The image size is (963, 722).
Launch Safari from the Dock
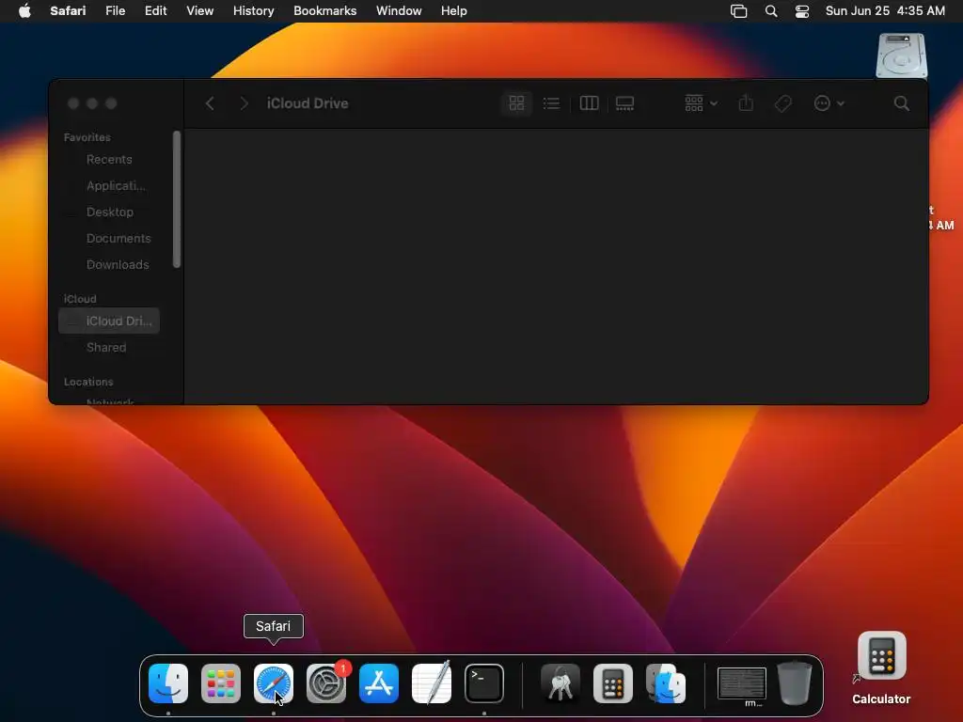pyautogui.click(x=274, y=683)
